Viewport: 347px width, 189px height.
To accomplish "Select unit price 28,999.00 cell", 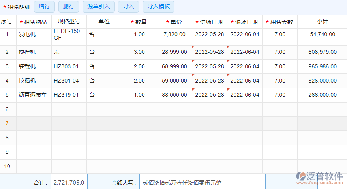I will tap(174, 52).
